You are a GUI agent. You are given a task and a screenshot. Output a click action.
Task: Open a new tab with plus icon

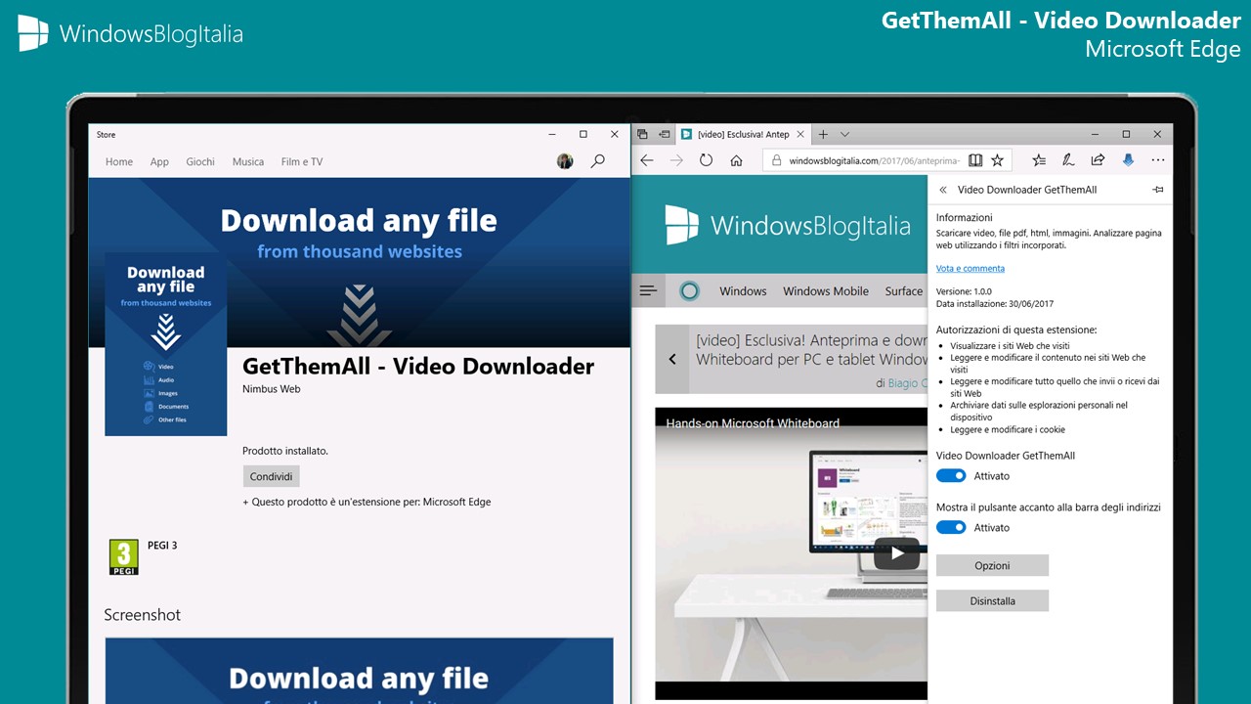tap(823, 134)
